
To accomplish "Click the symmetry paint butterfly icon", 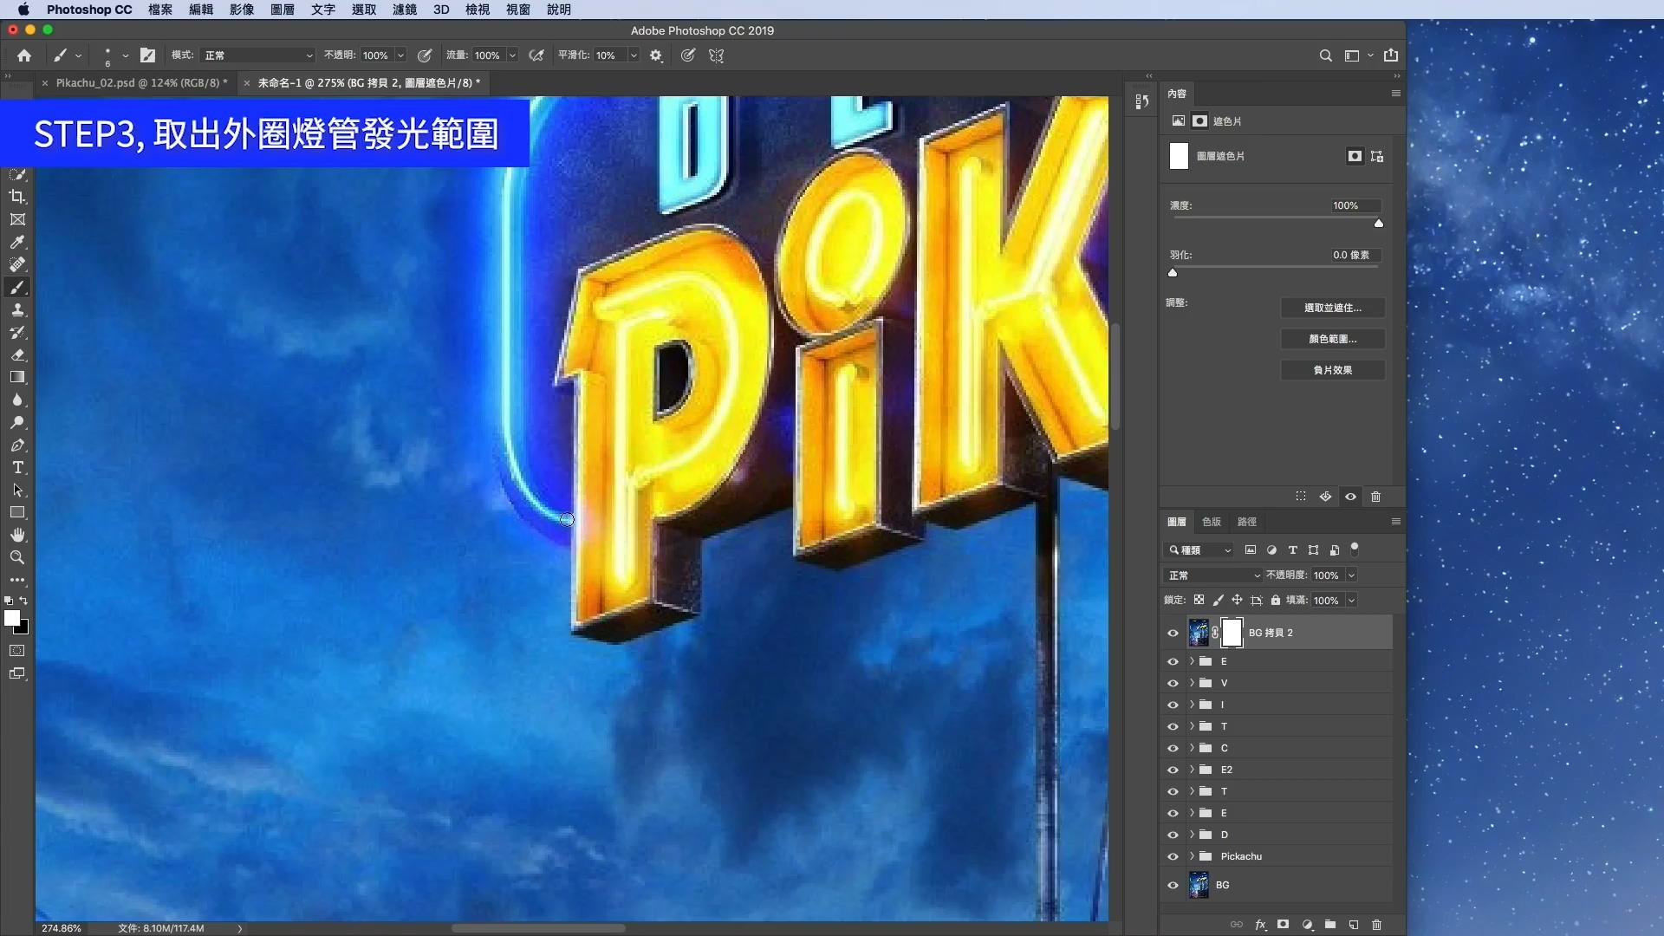I will point(716,55).
